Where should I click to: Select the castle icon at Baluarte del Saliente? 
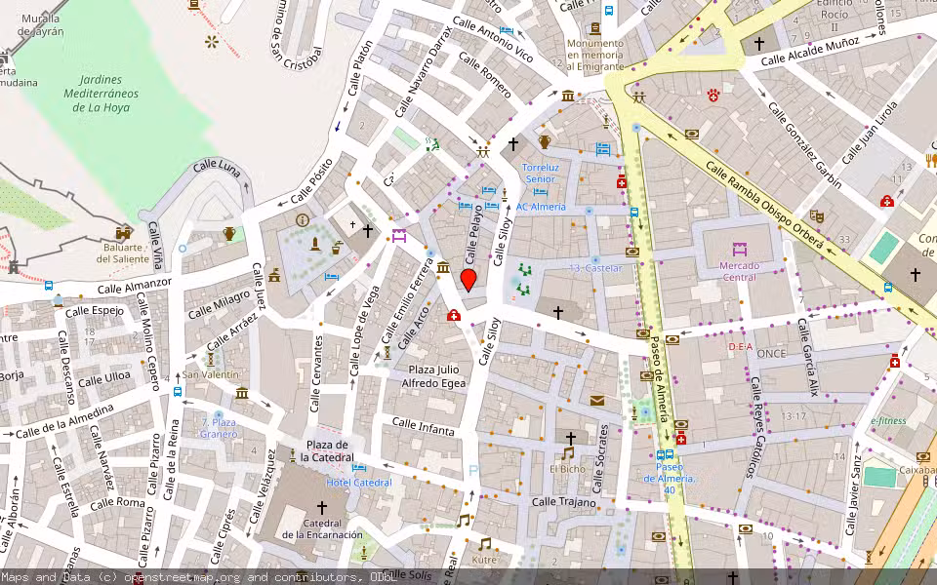coord(124,232)
